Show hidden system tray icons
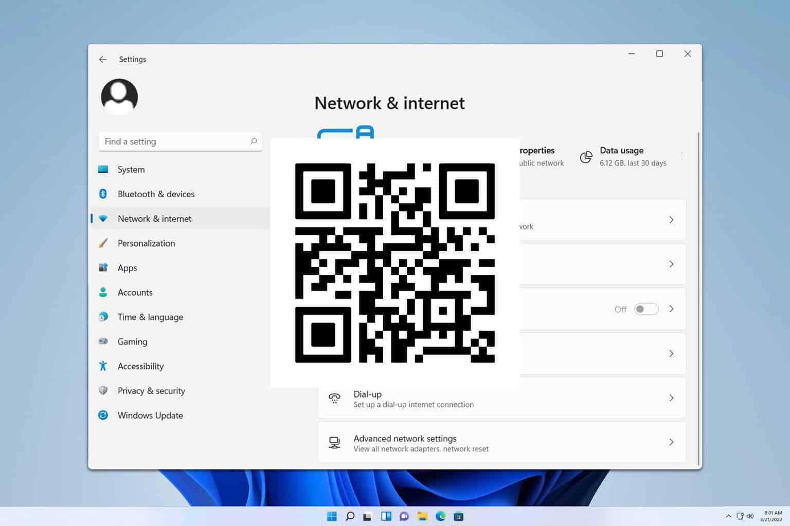 tap(728, 516)
